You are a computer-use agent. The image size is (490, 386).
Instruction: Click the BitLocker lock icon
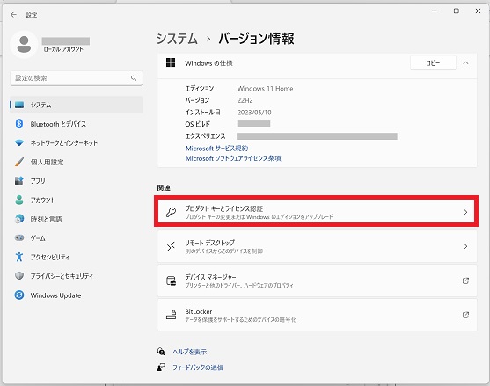(171, 315)
